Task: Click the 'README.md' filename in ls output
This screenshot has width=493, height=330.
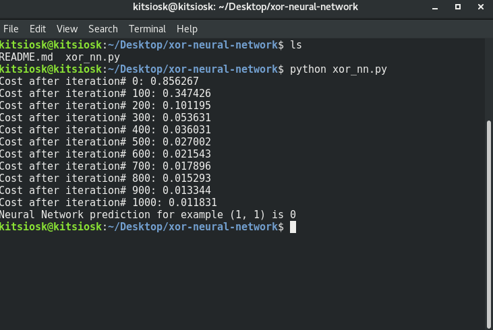Action: tap(26, 57)
